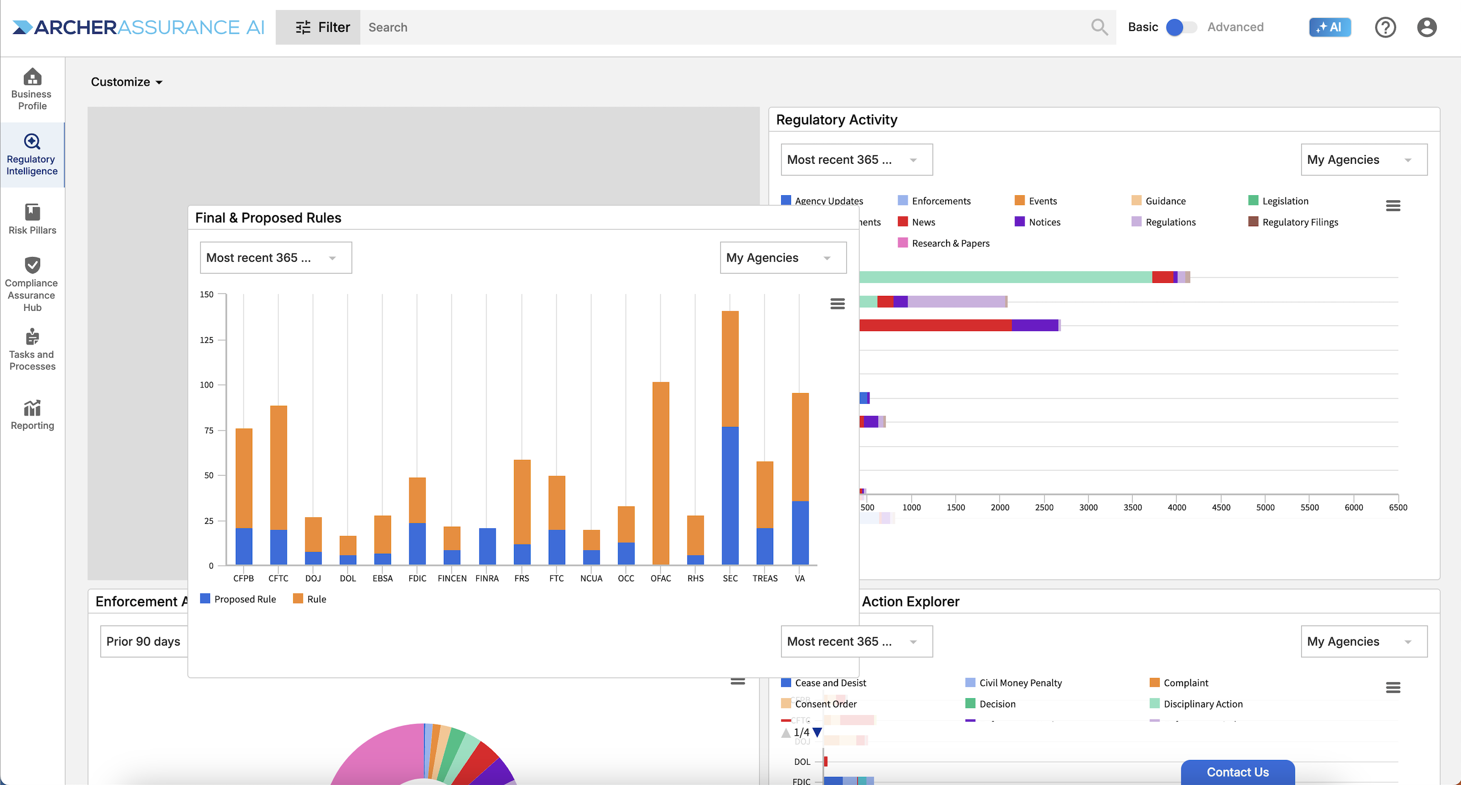
Task: Toggle Consent Order legend item
Action: [x=819, y=704]
